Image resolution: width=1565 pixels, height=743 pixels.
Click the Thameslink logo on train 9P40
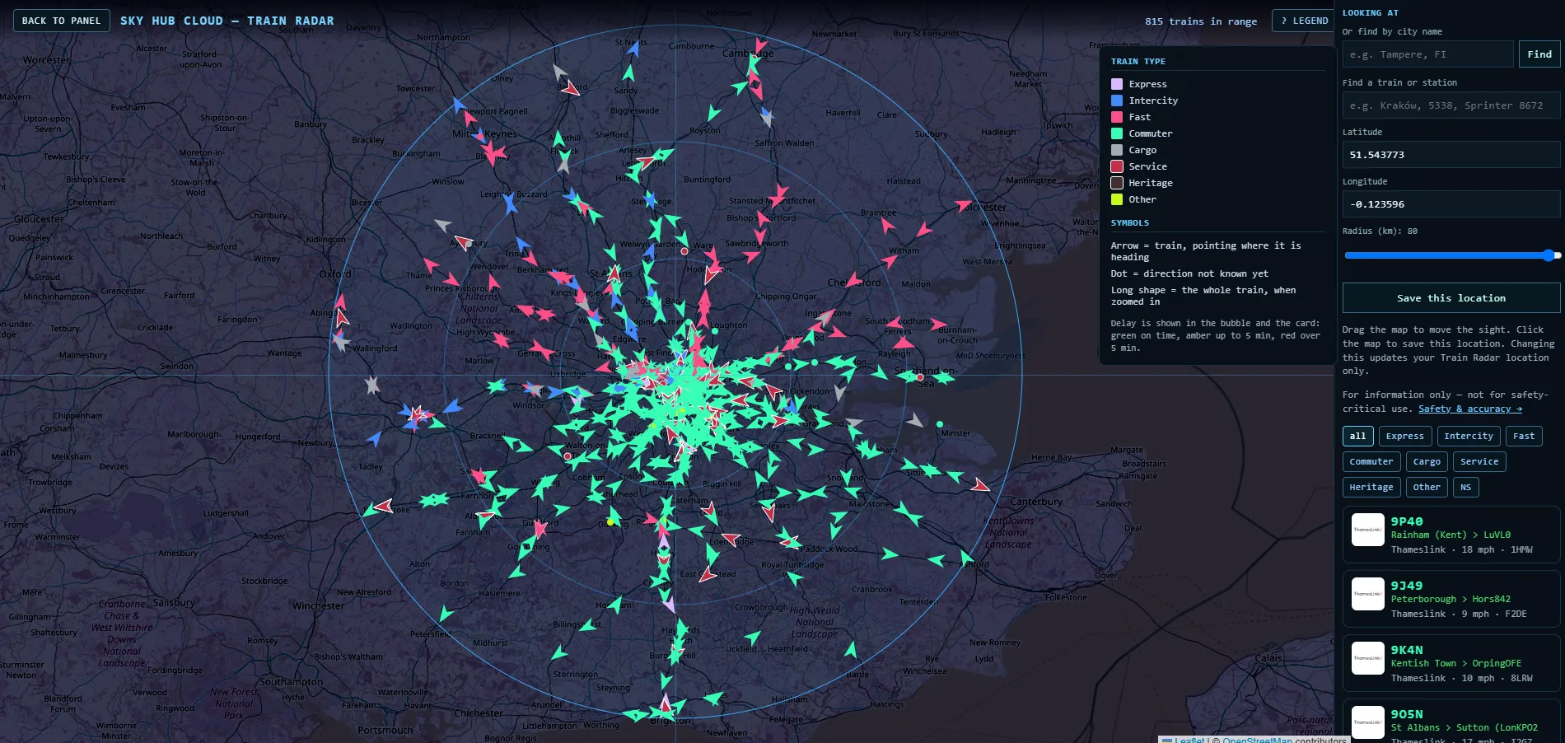1368,530
